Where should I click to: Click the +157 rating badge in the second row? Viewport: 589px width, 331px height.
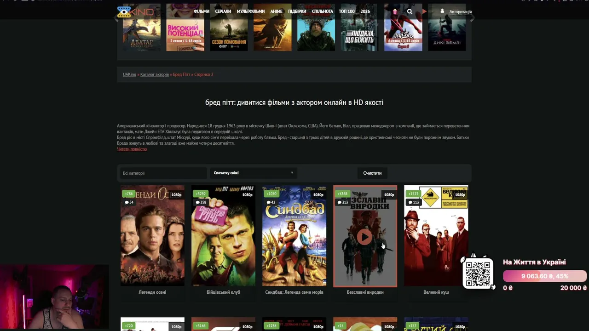pyautogui.click(x=412, y=326)
